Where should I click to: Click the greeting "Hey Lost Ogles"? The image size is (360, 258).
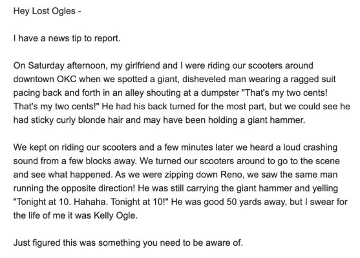pyautogui.click(x=45, y=11)
